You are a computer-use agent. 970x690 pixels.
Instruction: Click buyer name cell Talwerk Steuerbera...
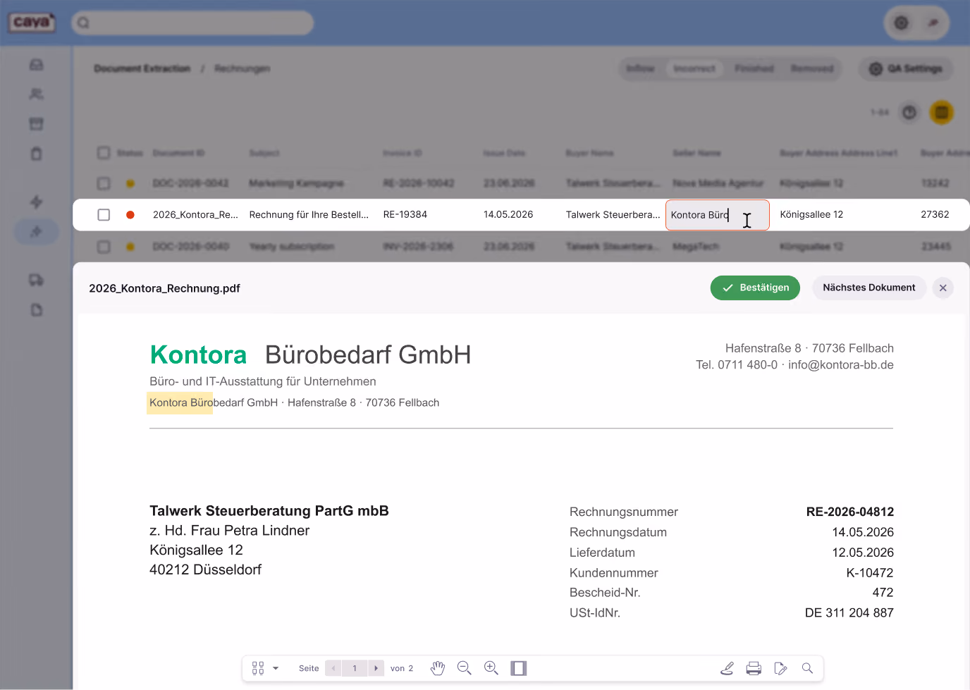pyautogui.click(x=613, y=214)
